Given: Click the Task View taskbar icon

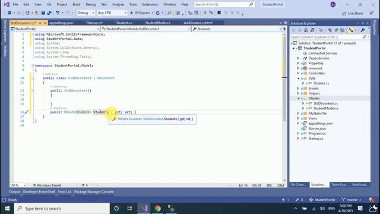Looking at the screenshot, I should (129, 209).
